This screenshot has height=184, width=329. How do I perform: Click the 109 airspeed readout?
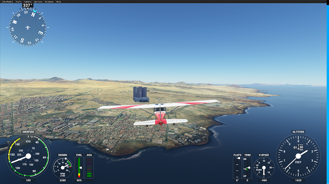pos(28,181)
